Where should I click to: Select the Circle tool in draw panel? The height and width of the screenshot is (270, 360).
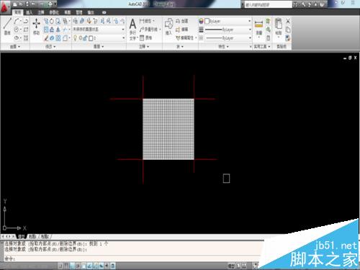pyautogui.click(x=17, y=30)
